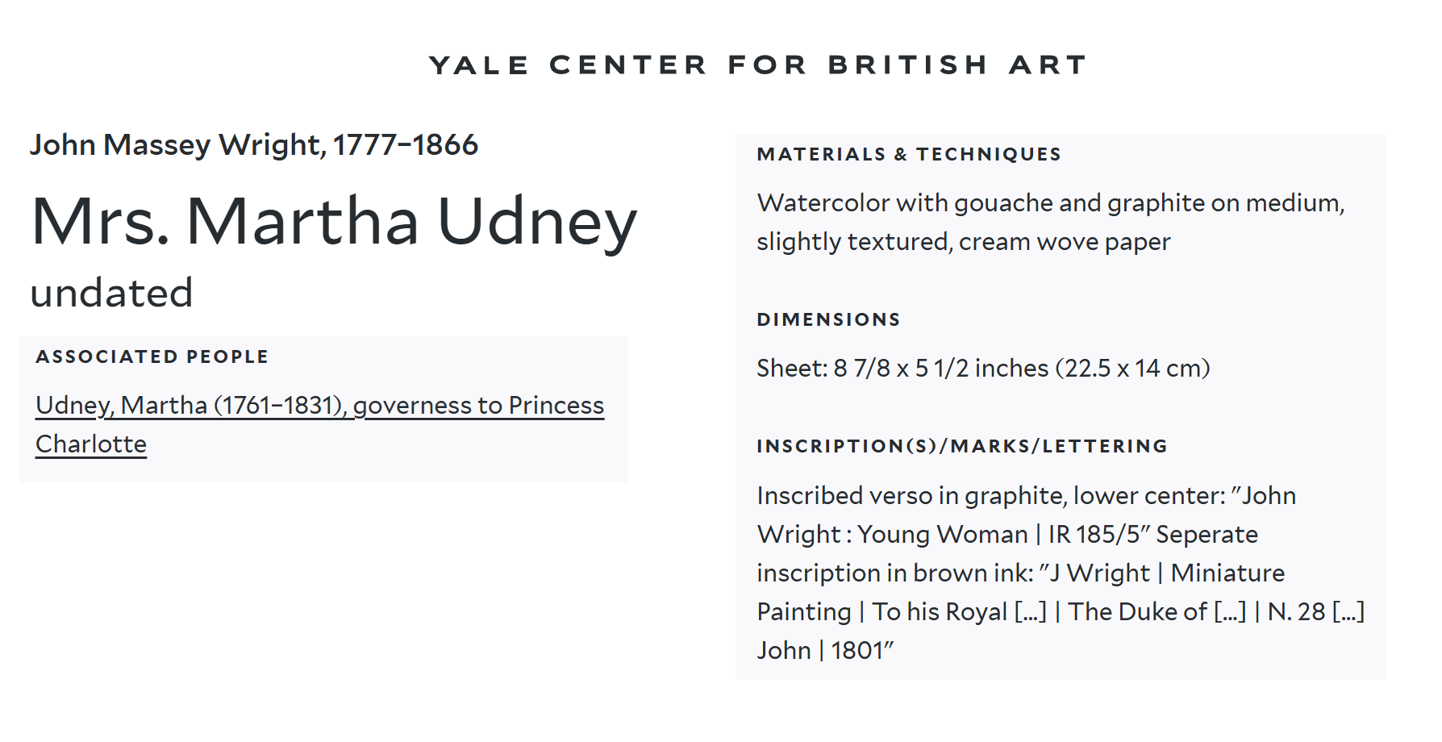Image resolution: width=1442 pixels, height=742 pixels.
Task: Click the "Materials & Techniques" heading
Action: click(909, 154)
